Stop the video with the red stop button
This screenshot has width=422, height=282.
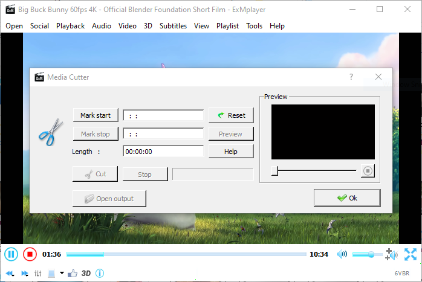30,254
